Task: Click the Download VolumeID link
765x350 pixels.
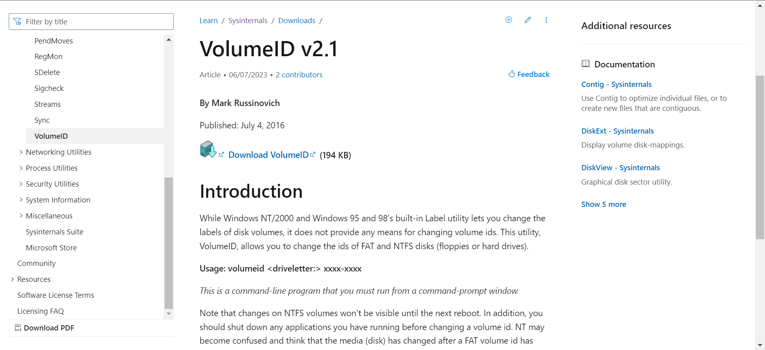Action: [268, 155]
